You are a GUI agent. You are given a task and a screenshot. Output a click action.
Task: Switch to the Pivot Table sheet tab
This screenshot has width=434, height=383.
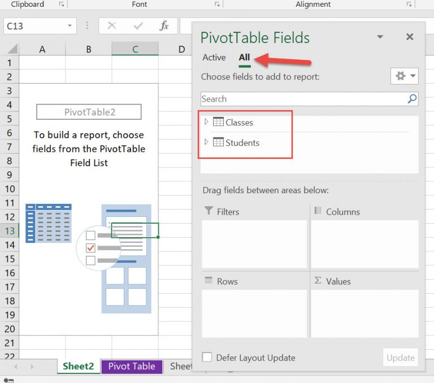(132, 366)
